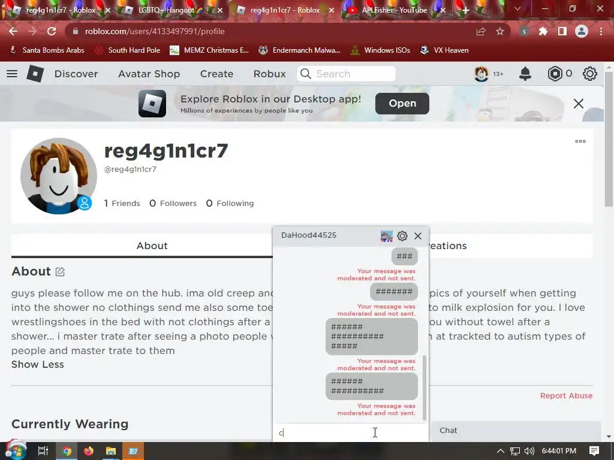The height and width of the screenshot is (460, 614).
Task: Open the 0 Followers list
Action: [173, 204]
